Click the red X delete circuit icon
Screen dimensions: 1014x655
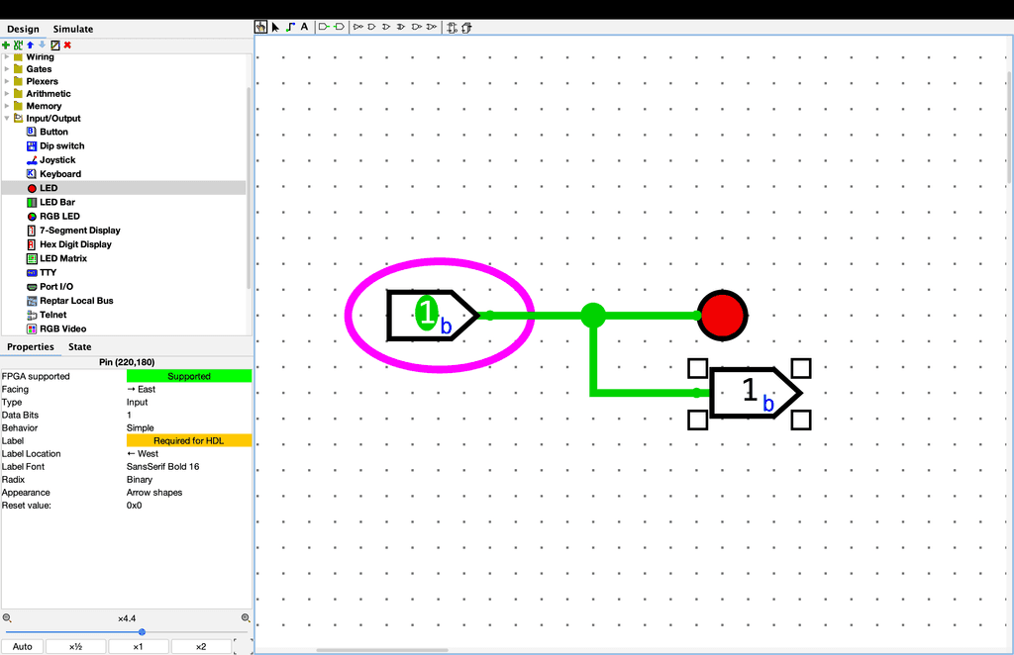(x=67, y=45)
